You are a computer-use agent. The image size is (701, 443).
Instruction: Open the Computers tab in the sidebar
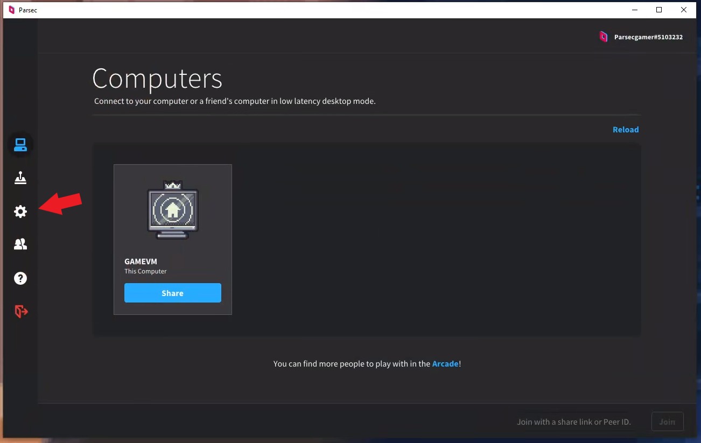(20, 145)
